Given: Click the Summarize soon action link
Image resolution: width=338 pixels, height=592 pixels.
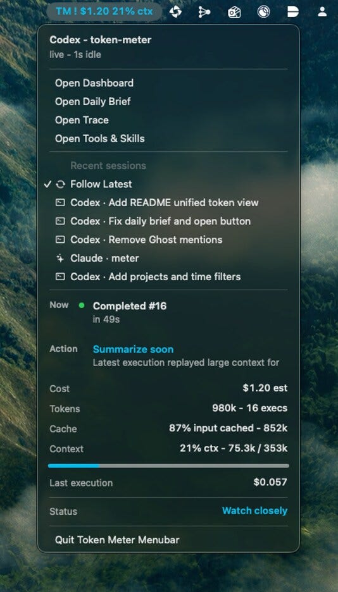Looking at the screenshot, I should pos(134,349).
